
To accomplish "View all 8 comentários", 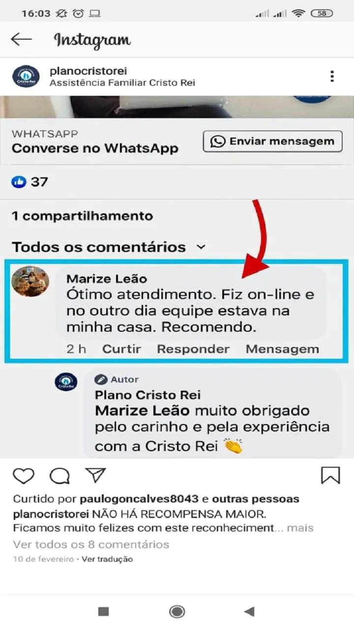I will [x=91, y=544].
